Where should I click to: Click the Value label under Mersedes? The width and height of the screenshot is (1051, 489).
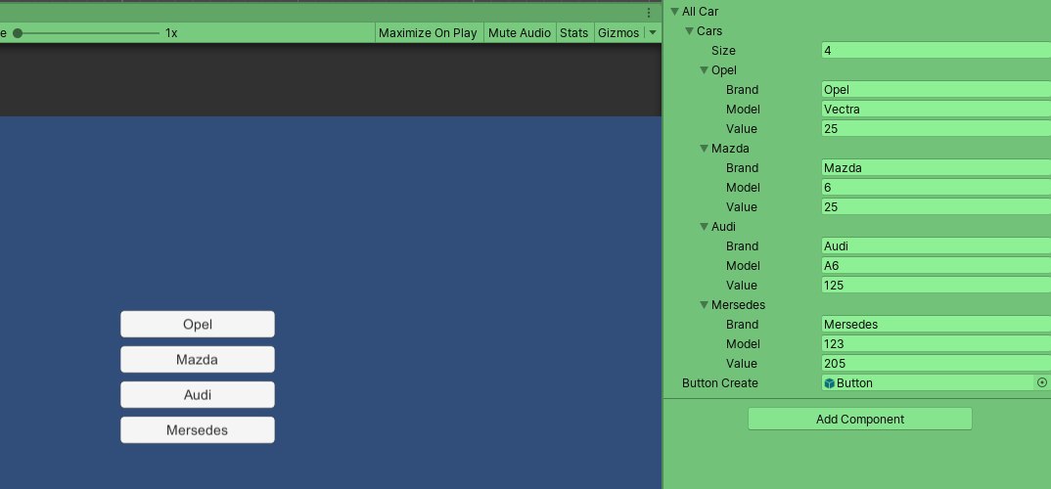(x=742, y=363)
